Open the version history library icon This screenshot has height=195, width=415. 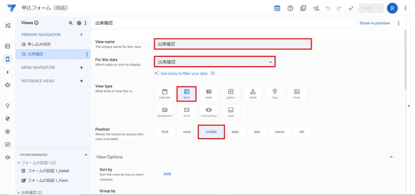pyautogui.click(x=303, y=8)
